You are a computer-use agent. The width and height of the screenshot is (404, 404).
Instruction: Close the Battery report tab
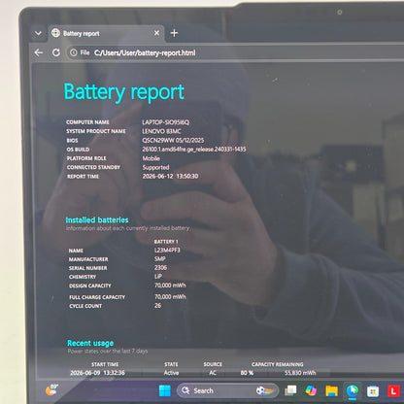(156, 33)
